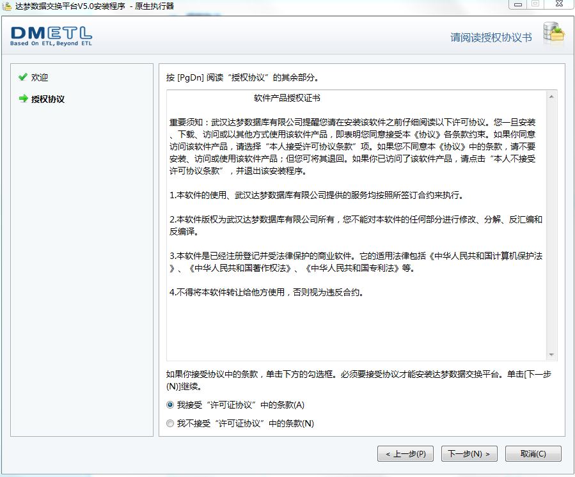This screenshot has height=477, width=575.
Task: Proceed with the 下一步(N) button
Action: point(469,454)
